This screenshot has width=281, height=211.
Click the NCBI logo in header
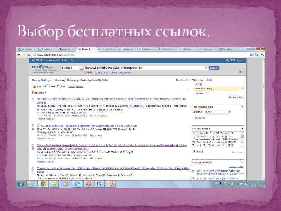(x=37, y=61)
